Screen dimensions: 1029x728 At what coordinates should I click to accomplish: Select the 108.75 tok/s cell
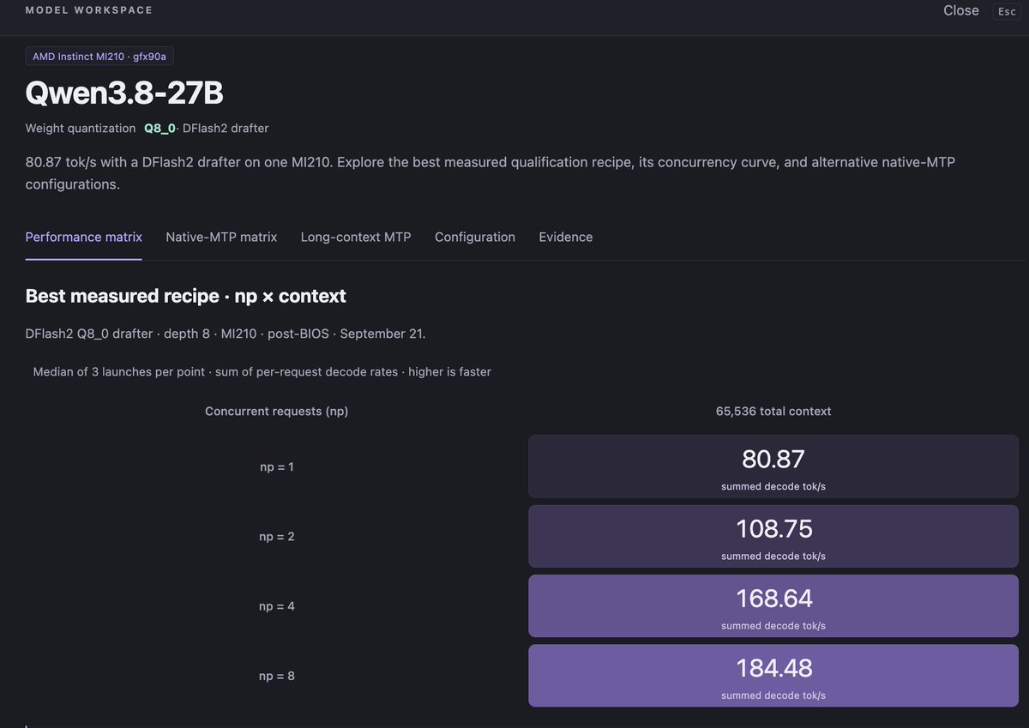coord(773,536)
